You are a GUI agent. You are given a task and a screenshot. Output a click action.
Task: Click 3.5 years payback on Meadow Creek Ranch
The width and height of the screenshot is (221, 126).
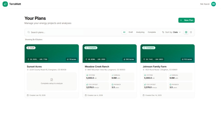115,87
